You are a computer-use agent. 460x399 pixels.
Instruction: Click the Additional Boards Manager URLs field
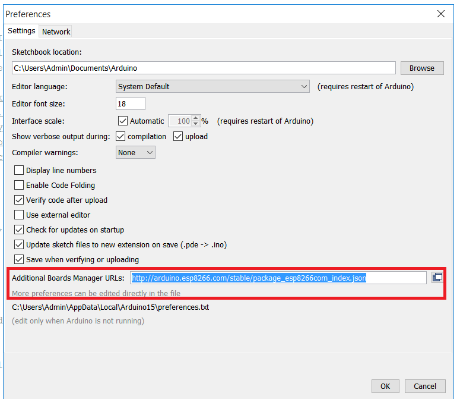pyautogui.click(x=278, y=278)
